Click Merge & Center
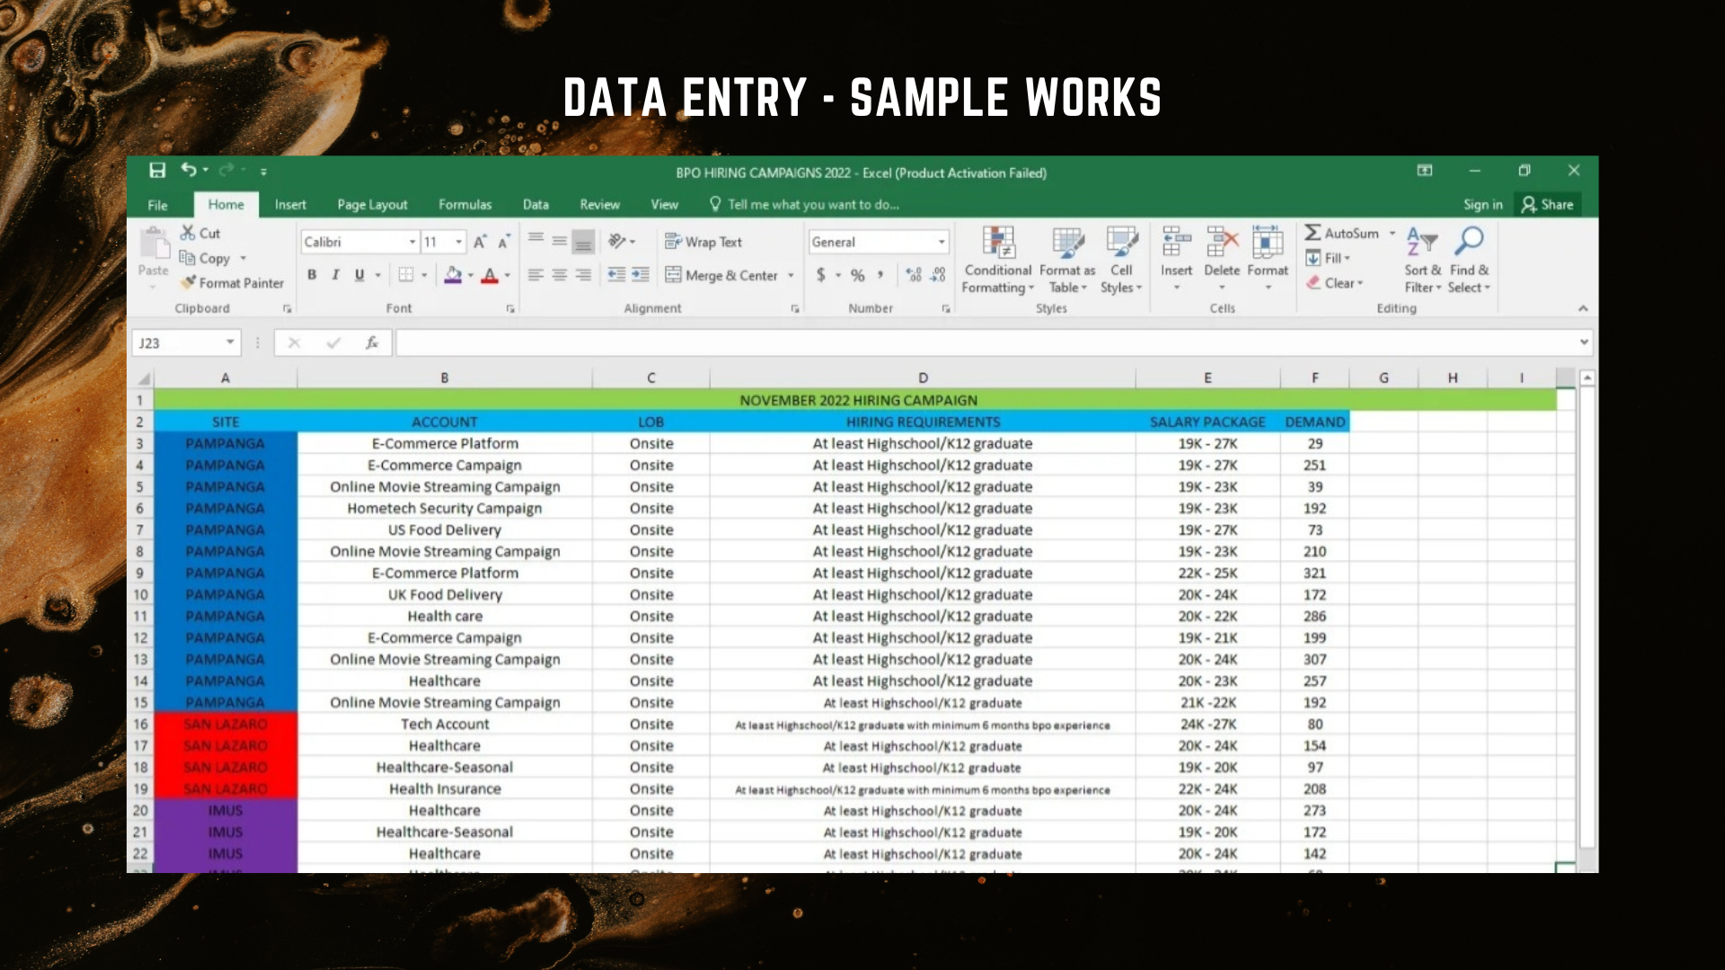This screenshot has height=970, width=1725. click(x=722, y=275)
